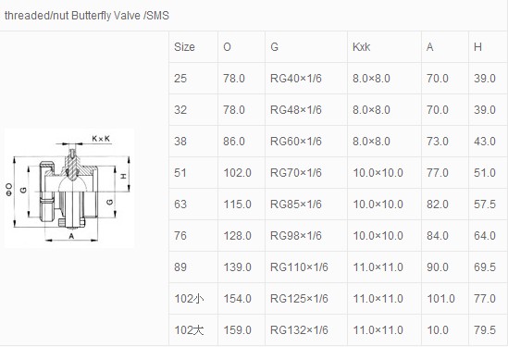The height and width of the screenshot is (347, 508).
Task: Click the butterfly valve technical drawing
Action: click(x=69, y=188)
